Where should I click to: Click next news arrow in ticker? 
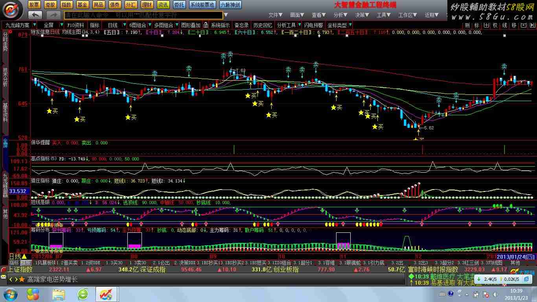(x=16, y=279)
